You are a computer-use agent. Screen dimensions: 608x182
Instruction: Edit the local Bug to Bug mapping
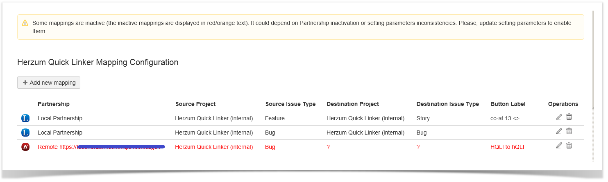[559, 131]
